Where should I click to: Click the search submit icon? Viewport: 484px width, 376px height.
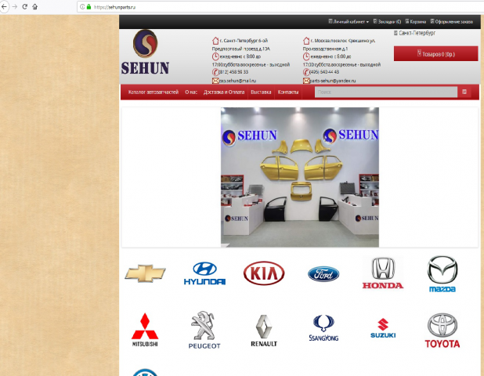[464, 92]
